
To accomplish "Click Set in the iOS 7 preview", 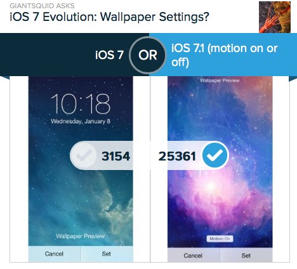I will tap(107, 254).
